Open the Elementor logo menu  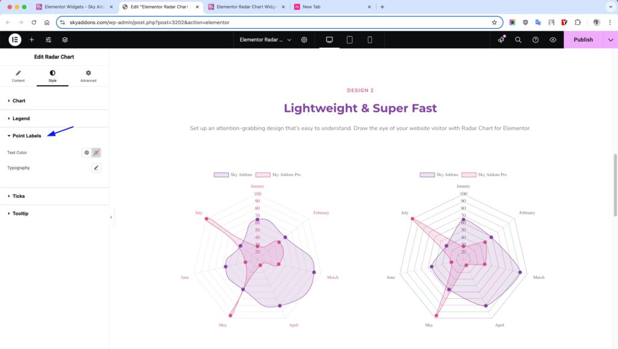(x=14, y=40)
